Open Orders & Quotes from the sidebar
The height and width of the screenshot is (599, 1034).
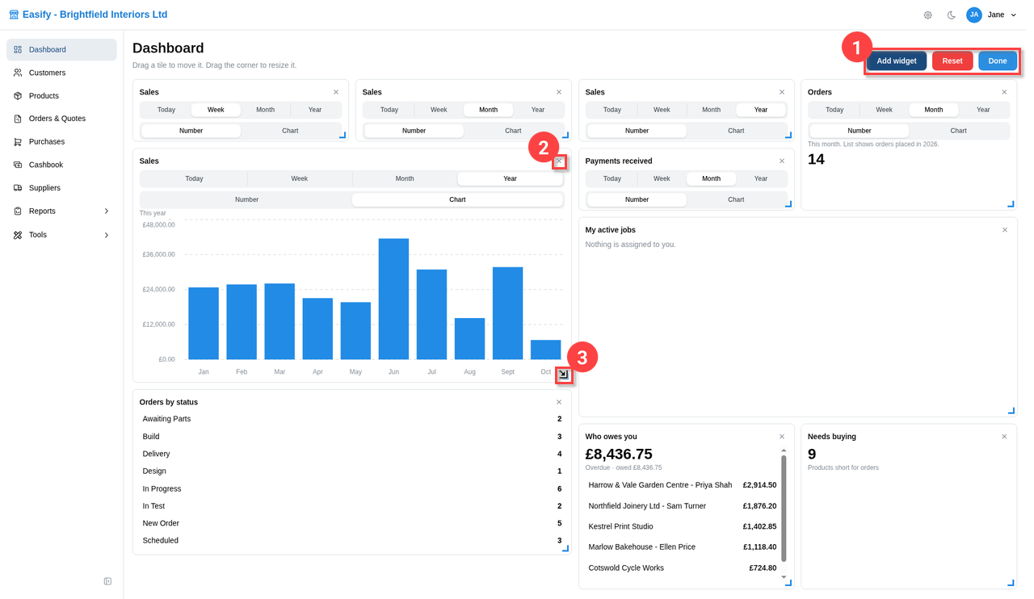61,119
